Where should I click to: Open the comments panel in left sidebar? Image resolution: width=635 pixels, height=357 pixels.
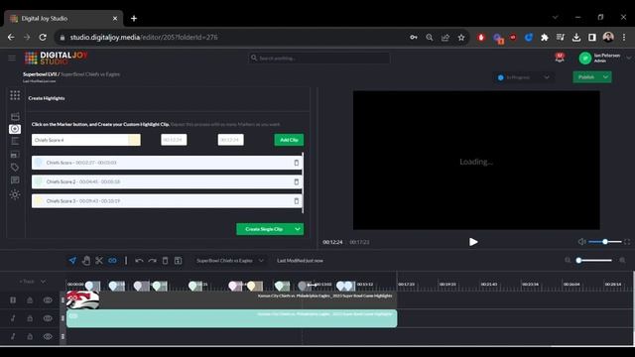click(15, 180)
